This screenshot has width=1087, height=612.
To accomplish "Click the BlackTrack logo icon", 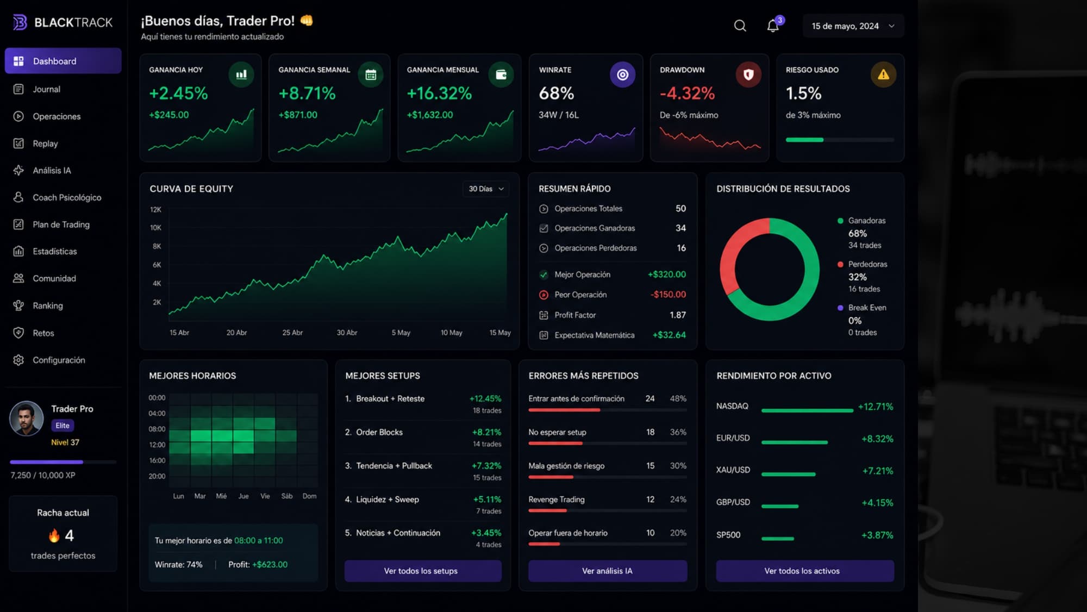I will pyautogui.click(x=20, y=22).
